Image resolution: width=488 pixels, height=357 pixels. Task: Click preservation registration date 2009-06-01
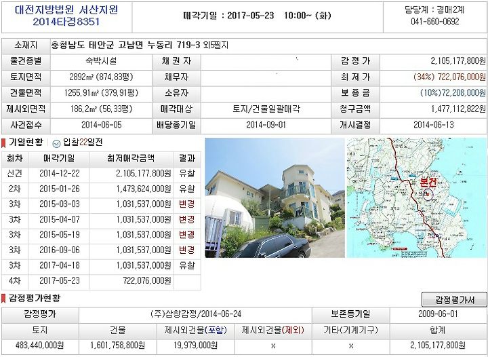coord(438,314)
